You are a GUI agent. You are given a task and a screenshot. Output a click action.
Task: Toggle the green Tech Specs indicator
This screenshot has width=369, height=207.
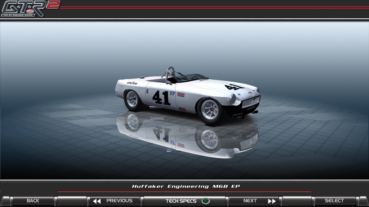(205, 201)
